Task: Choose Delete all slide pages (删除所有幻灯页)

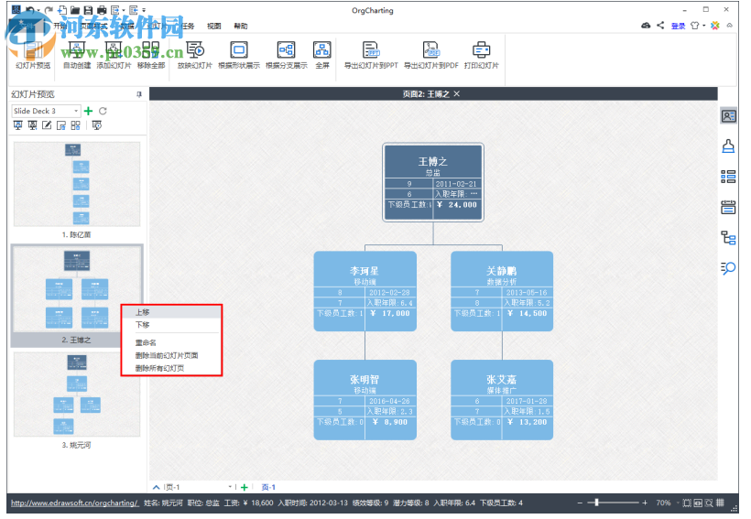Action: tap(172, 369)
